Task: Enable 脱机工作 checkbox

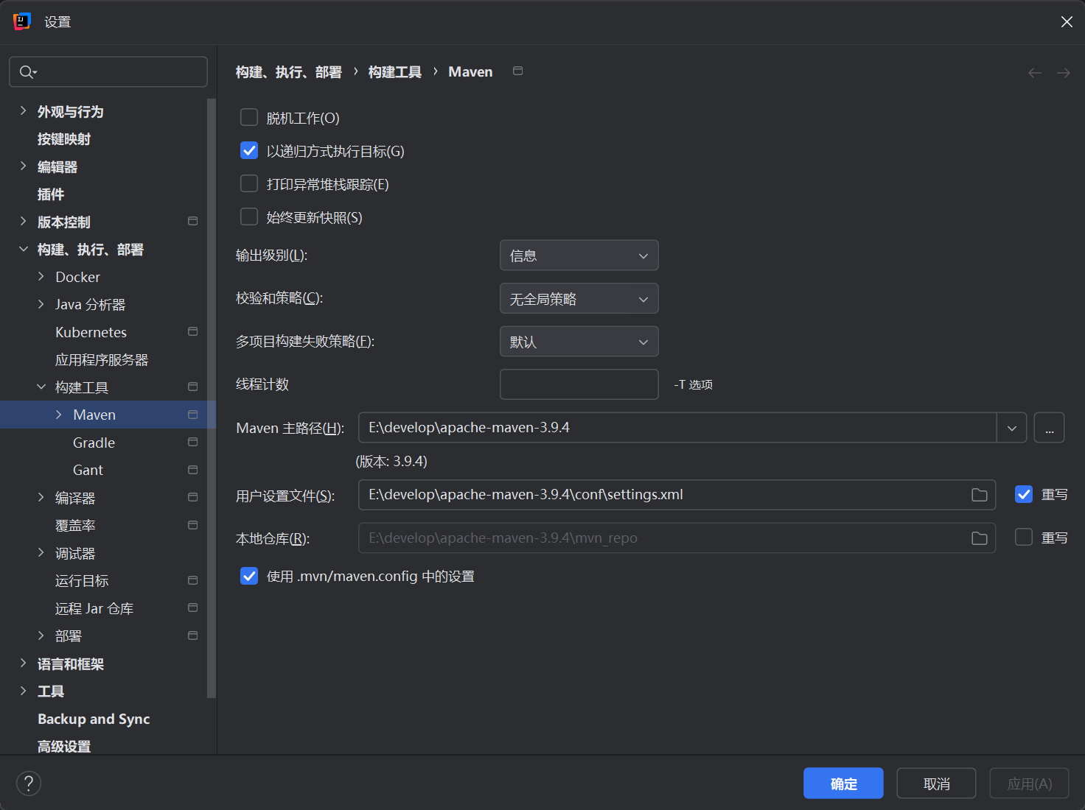Action: tap(249, 118)
